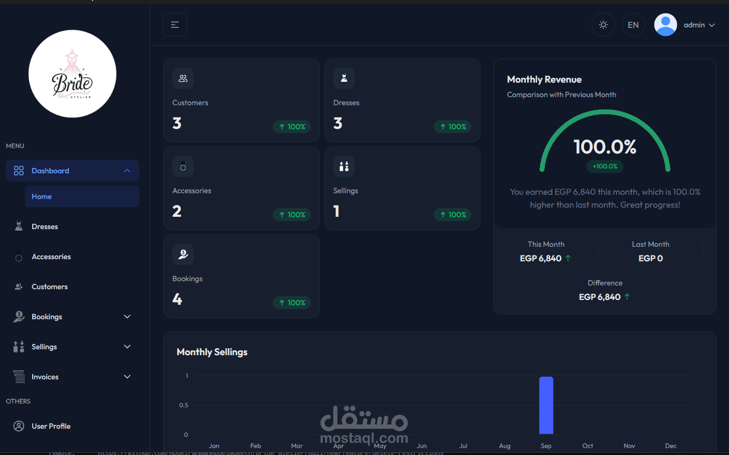Click the Bride Atelier logo
The width and height of the screenshot is (729, 455).
tap(72, 74)
